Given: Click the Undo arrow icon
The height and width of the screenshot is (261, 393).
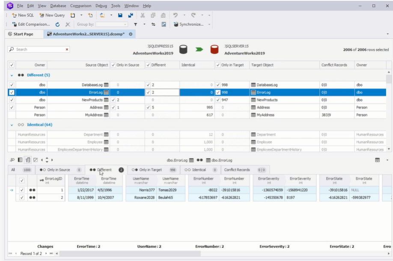Looking at the screenshot, I should 176,15.
